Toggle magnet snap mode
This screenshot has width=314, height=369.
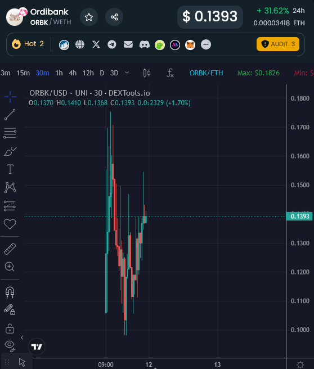pyautogui.click(x=10, y=292)
